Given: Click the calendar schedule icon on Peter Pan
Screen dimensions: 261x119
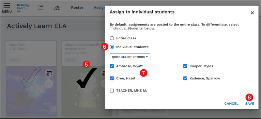Looking at the screenshot, I should (49, 73).
